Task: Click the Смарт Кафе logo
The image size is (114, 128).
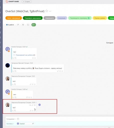Action: [x=12, y=1]
